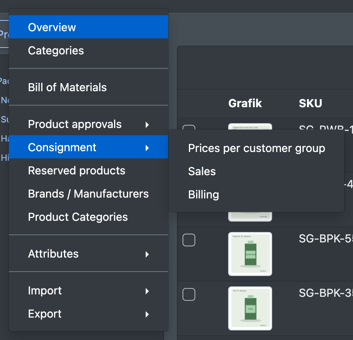This screenshot has width=353, height=340.
Task: Open the Export entry
Action: (x=88, y=314)
